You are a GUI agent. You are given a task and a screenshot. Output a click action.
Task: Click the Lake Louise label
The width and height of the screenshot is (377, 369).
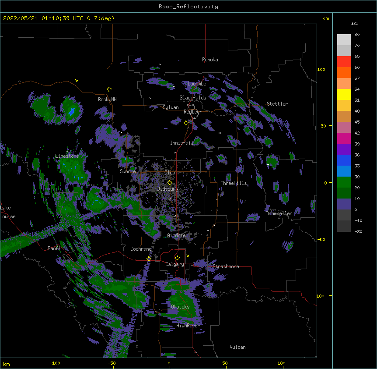[8, 212]
